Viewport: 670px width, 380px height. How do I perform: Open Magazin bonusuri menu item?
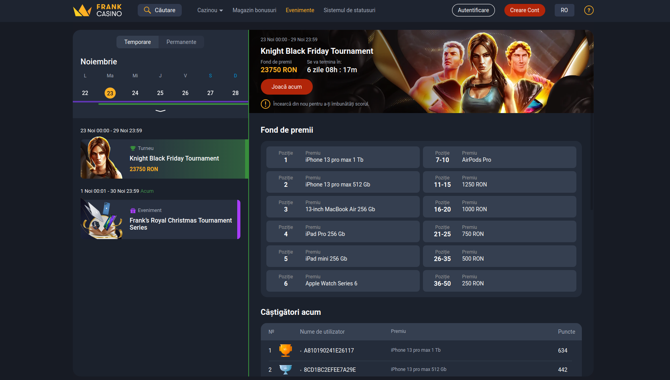pyautogui.click(x=255, y=10)
